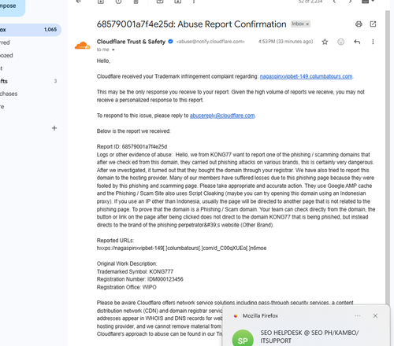The height and width of the screenshot is (346, 394).
Task: Click the 'Hello,' greeting line
Action: tap(103, 61)
